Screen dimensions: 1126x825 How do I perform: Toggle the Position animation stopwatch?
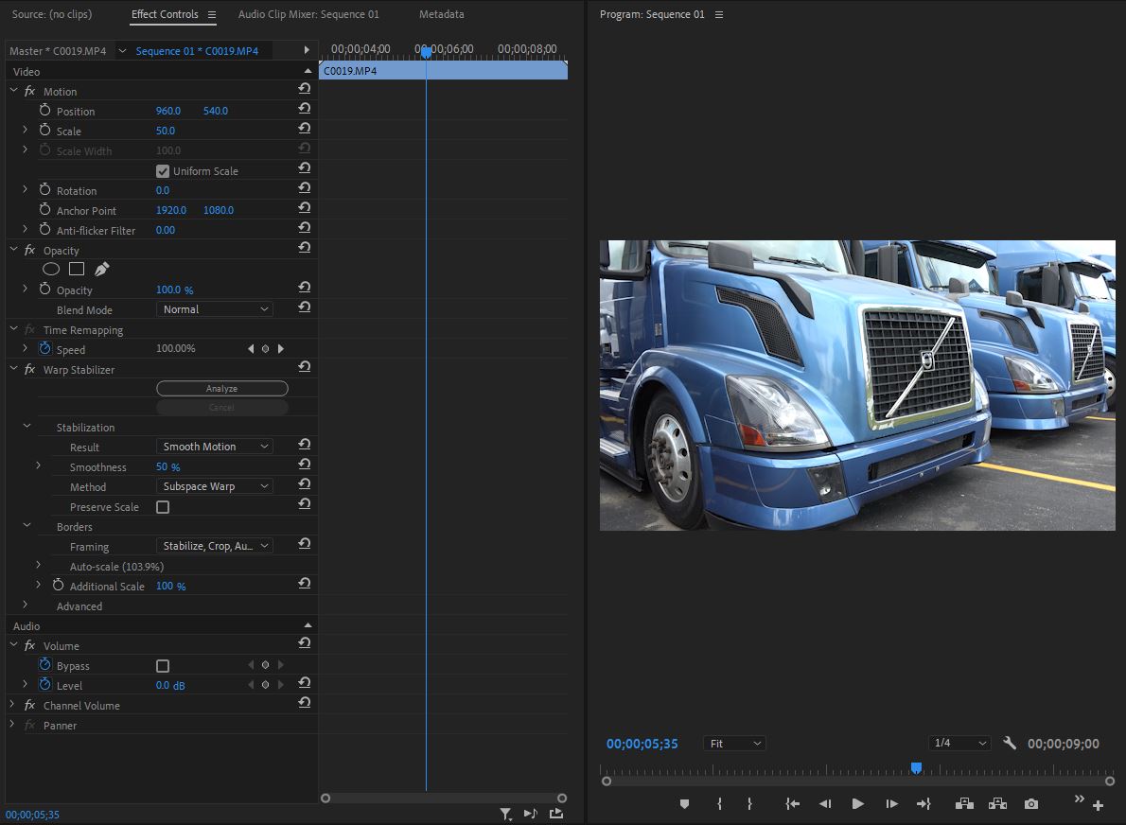[44, 111]
